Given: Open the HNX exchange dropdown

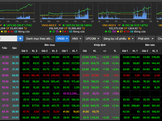Looking at the screenshot, I should [x=77, y=39].
